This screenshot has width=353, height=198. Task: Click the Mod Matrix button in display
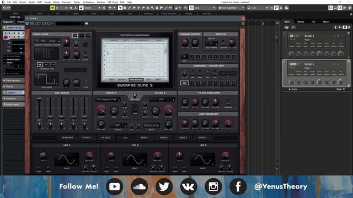coord(136,80)
